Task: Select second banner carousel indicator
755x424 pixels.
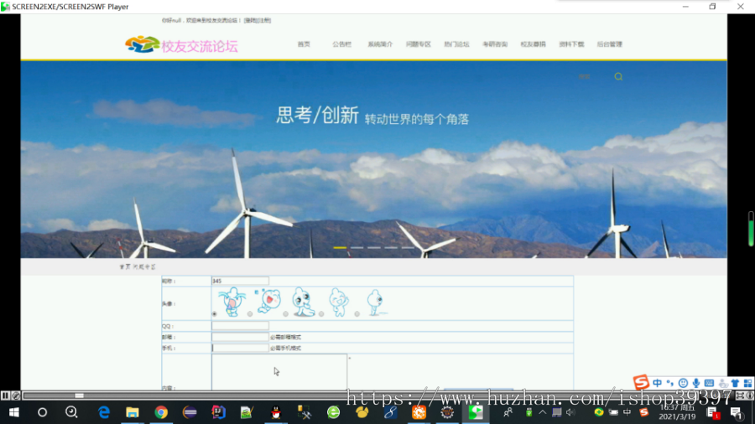Action: coord(357,247)
